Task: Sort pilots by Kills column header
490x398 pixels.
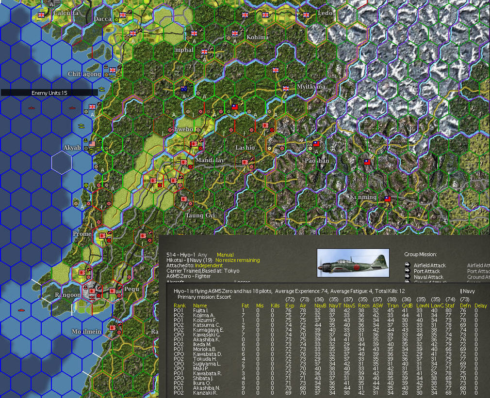Action: 275,306
